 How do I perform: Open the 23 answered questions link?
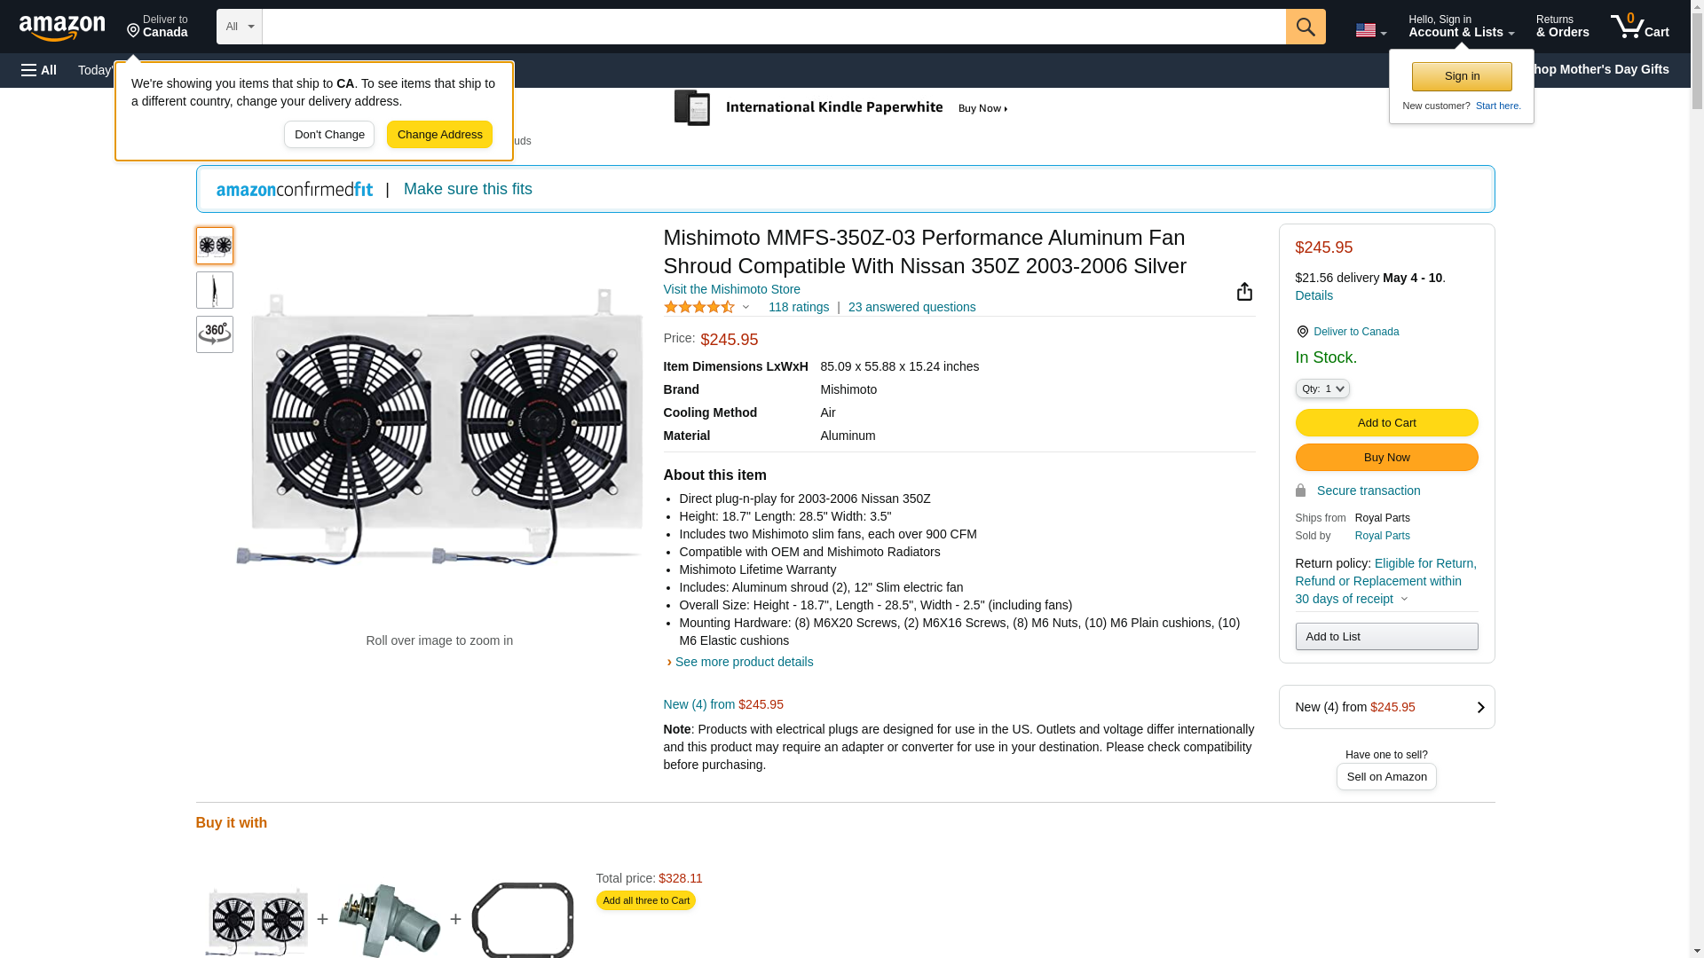tap(911, 307)
